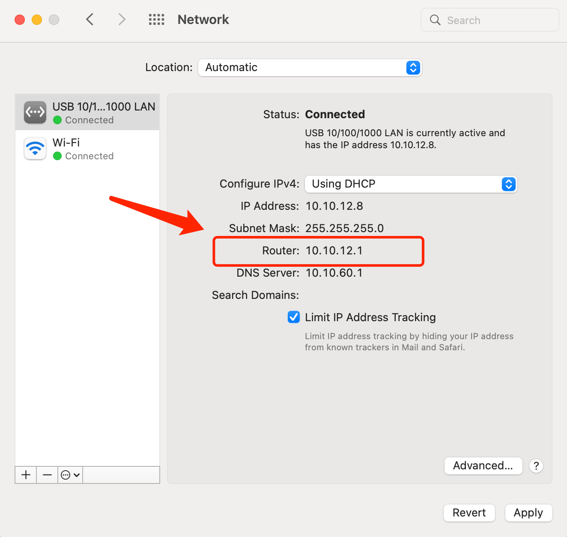Click IP Address value 10.10.12.8
The image size is (567, 537).
pos(334,206)
